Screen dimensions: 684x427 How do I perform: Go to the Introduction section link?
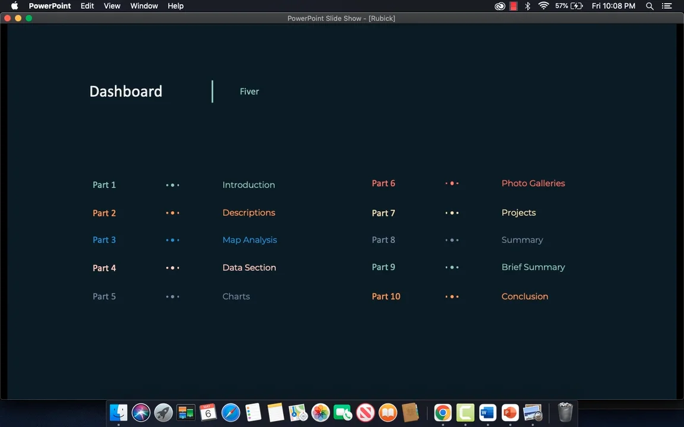pyautogui.click(x=249, y=185)
